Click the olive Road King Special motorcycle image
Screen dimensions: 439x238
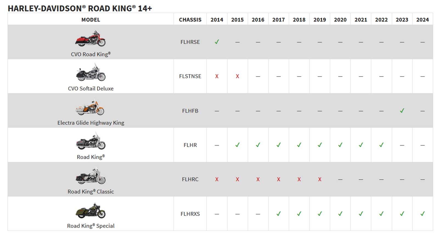(x=91, y=211)
